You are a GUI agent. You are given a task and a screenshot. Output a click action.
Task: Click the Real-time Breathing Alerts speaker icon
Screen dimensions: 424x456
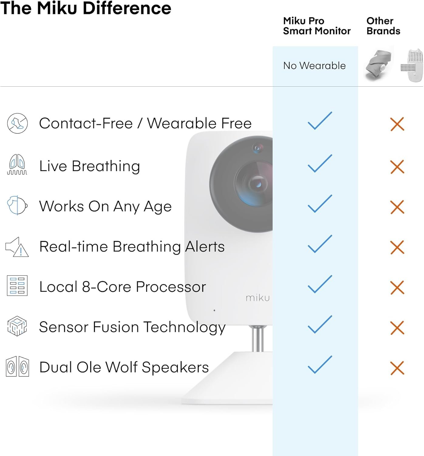(17, 247)
